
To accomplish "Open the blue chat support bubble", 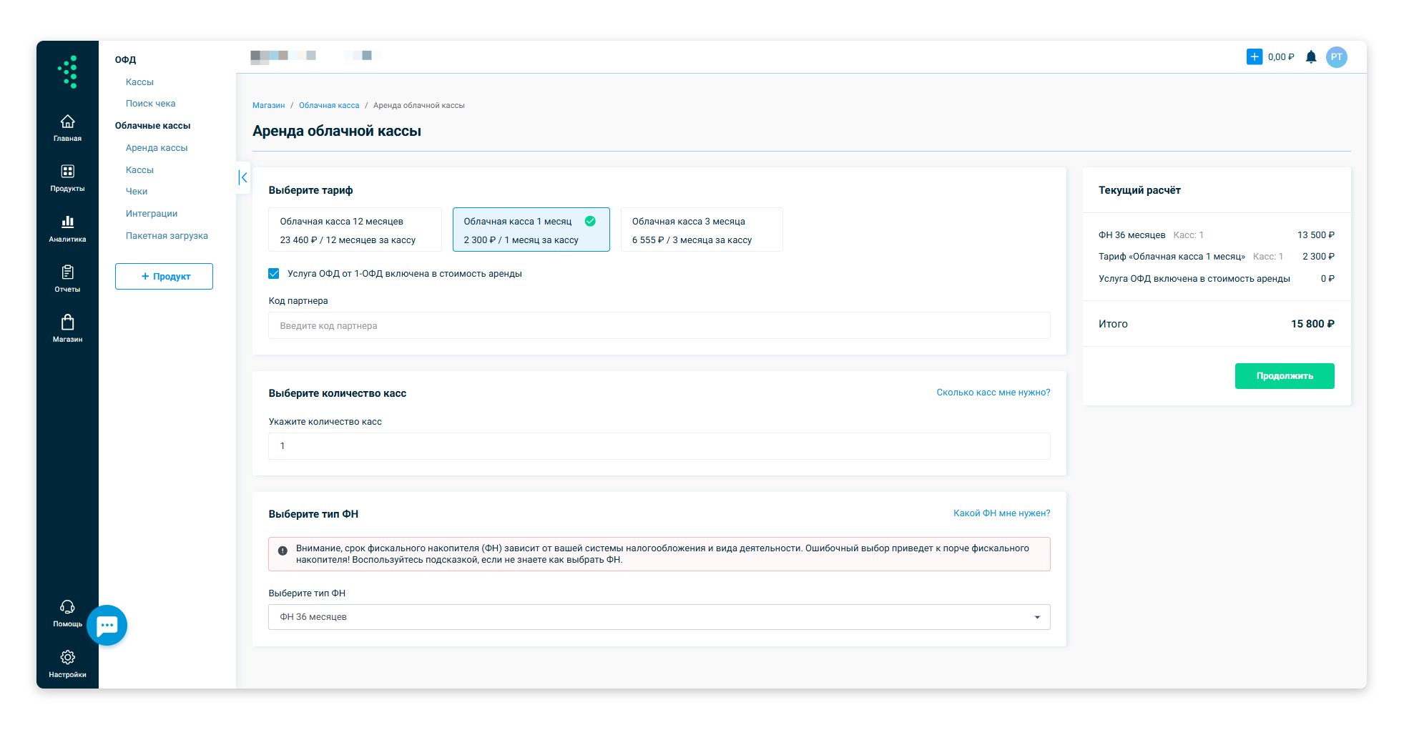I will click(107, 626).
